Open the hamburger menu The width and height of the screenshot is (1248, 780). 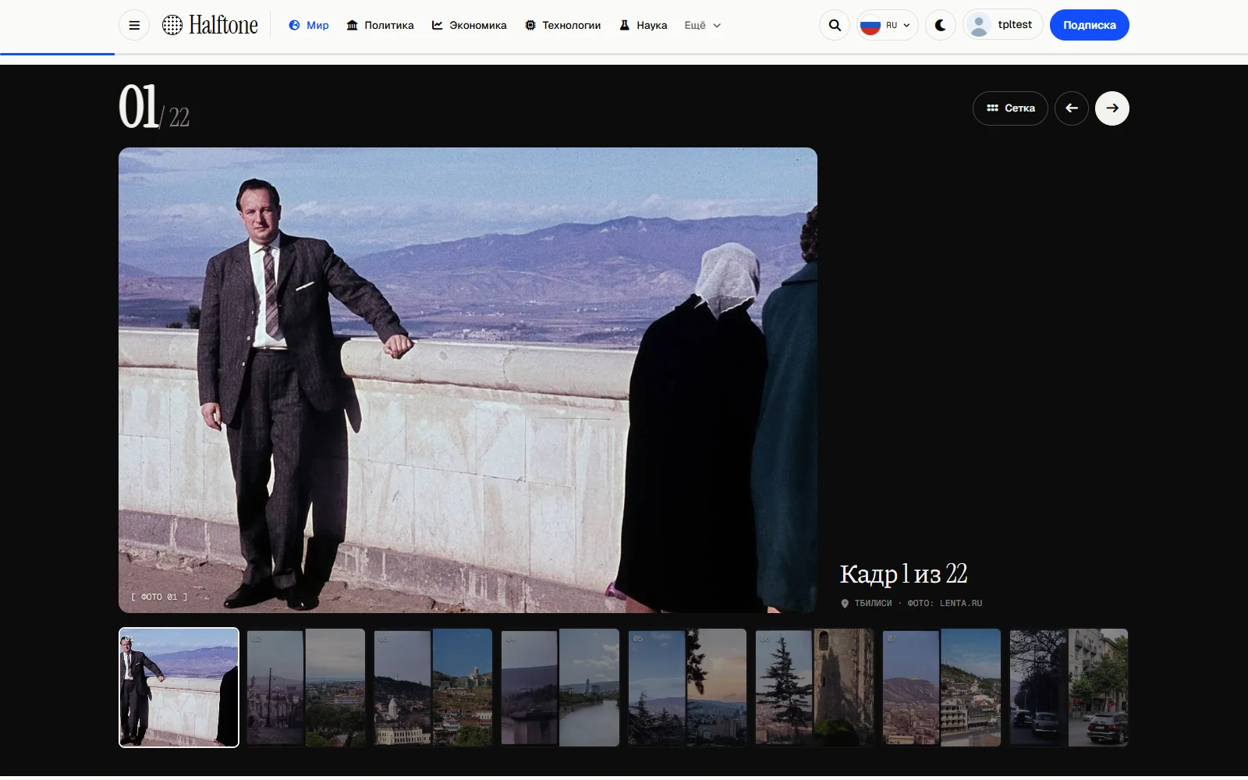click(134, 25)
